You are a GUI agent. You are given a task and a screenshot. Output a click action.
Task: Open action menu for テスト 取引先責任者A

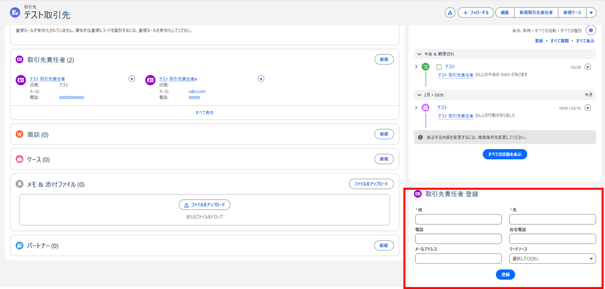[x=261, y=79]
